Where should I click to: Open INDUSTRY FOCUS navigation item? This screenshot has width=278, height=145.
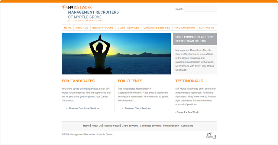103,28
